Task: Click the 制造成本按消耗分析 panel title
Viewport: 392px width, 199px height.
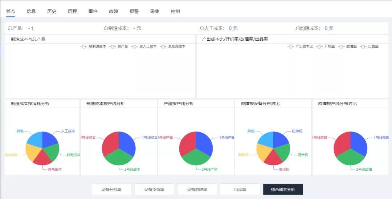Action: coord(30,103)
